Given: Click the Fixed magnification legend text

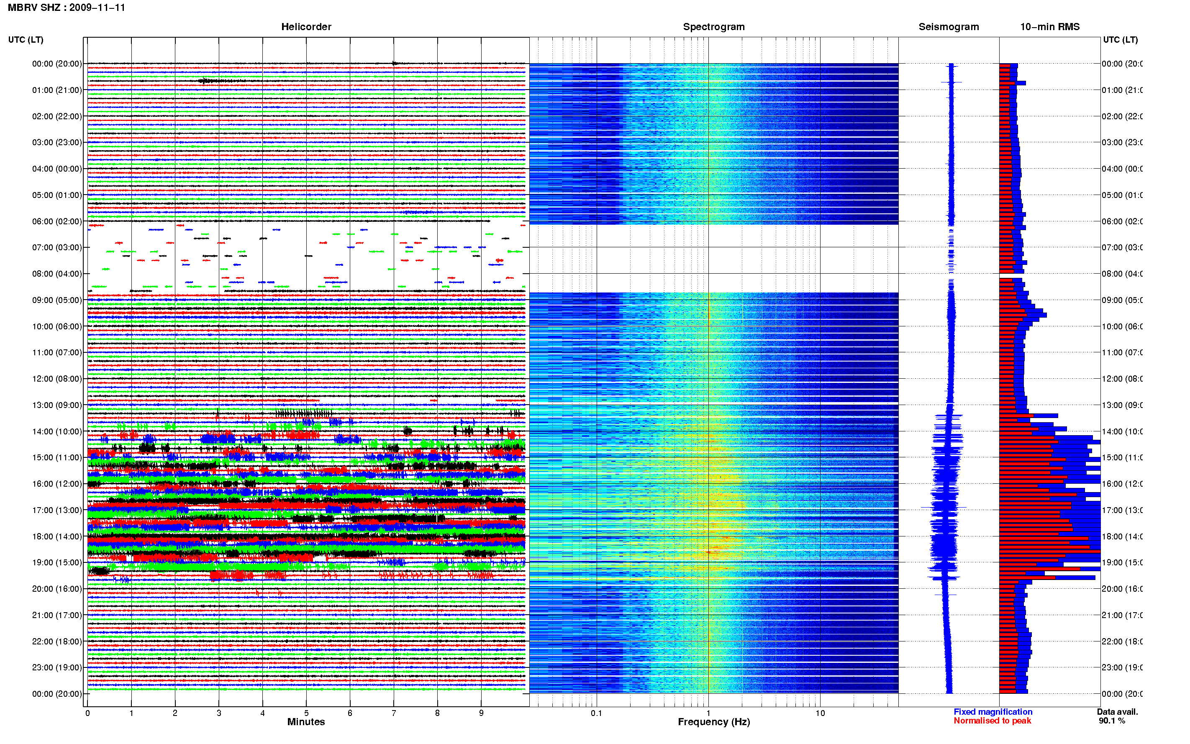Looking at the screenshot, I should (993, 711).
